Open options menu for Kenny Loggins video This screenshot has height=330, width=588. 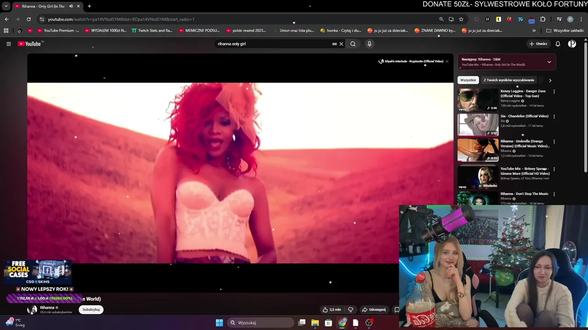[554, 92]
